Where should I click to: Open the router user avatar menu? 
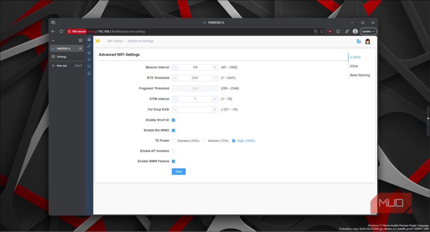click(368, 41)
